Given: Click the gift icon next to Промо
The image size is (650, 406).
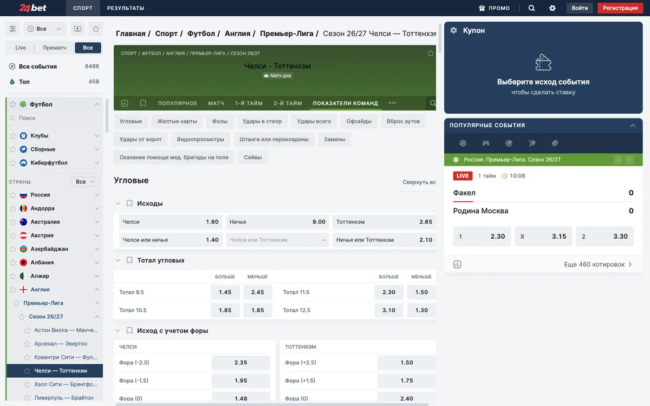Looking at the screenshot, I should (482, 8).
